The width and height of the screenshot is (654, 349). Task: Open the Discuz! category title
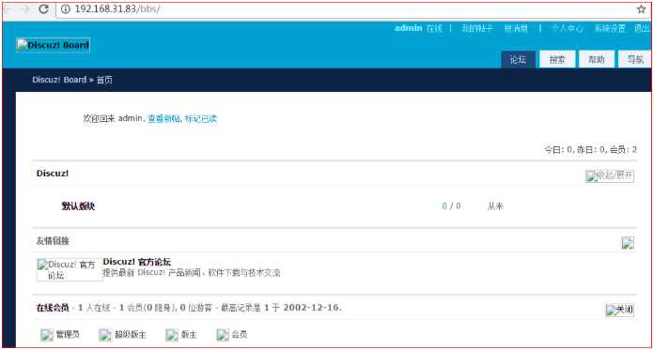[x=52, y=173]
